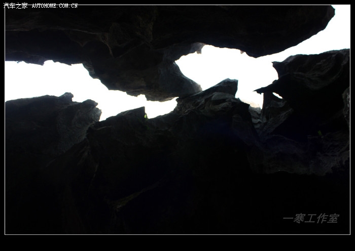Image resolution: width=355 pixels, height=251 pixels.
Task: Click the small green spot on the right rock
Action: (320, 134)
